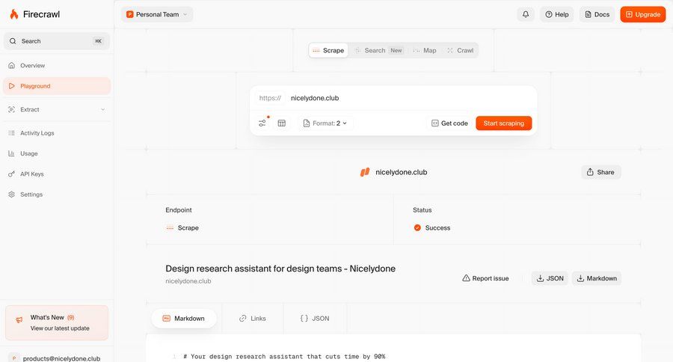Click the table view icon
The width and height of the screenshot is (673, 362).
[282, 123]
